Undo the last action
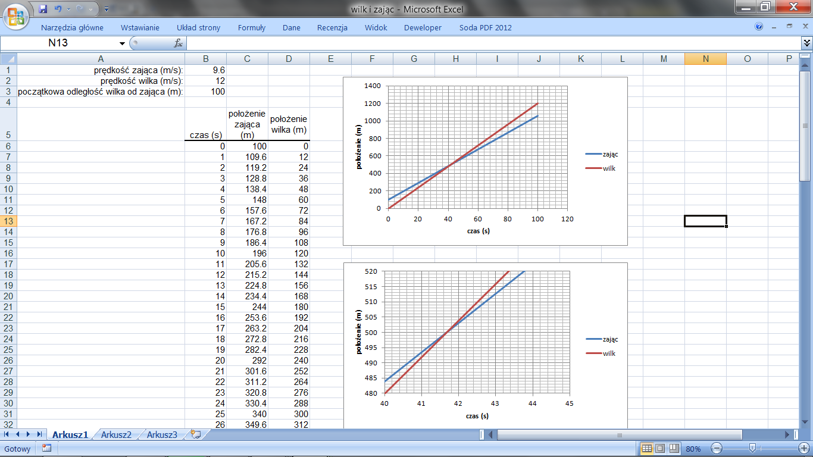Screen dimensions: 813x457 click(x=58, y=9)
